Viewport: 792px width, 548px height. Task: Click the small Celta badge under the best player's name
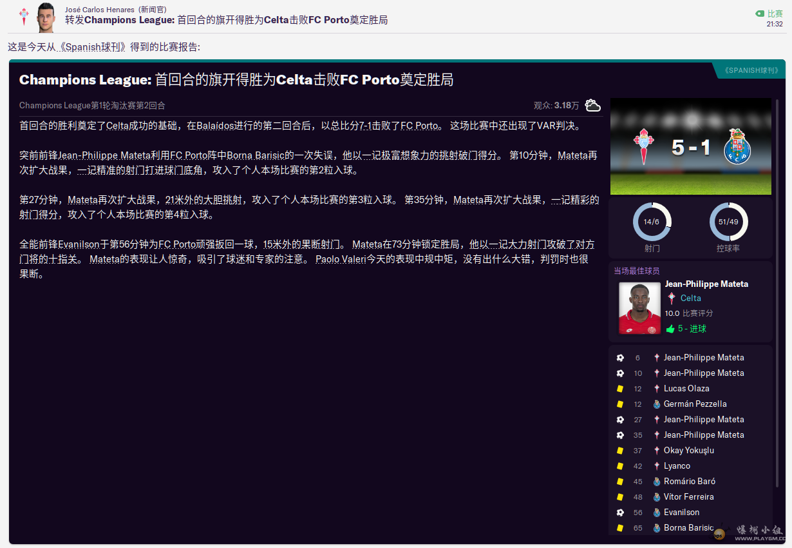tap(672, 298)
